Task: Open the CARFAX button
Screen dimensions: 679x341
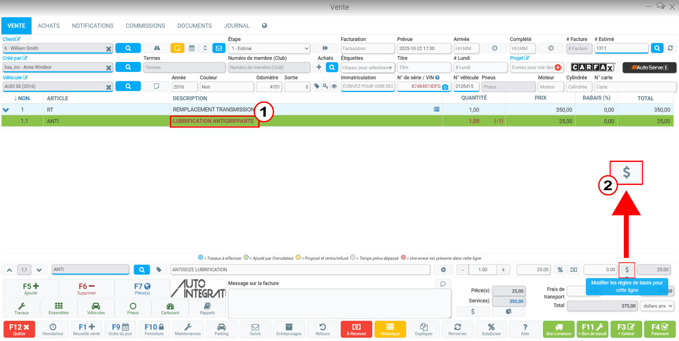Action: (593, 67)
